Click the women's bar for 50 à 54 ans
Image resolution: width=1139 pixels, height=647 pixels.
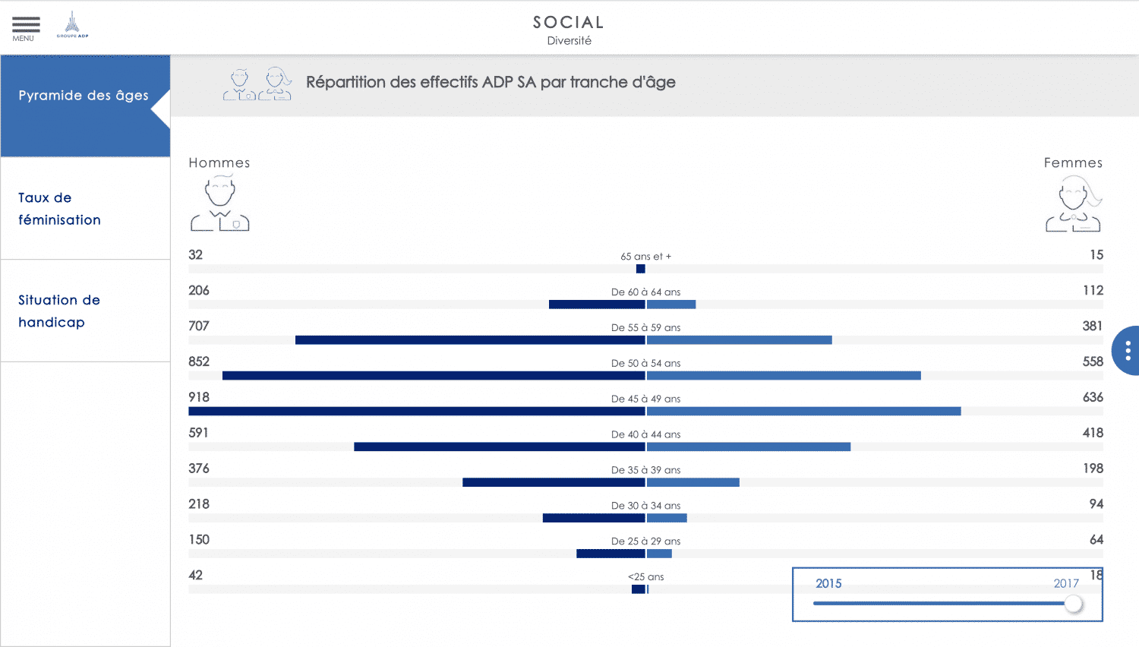pyautogui.click(x=784, y=376)
